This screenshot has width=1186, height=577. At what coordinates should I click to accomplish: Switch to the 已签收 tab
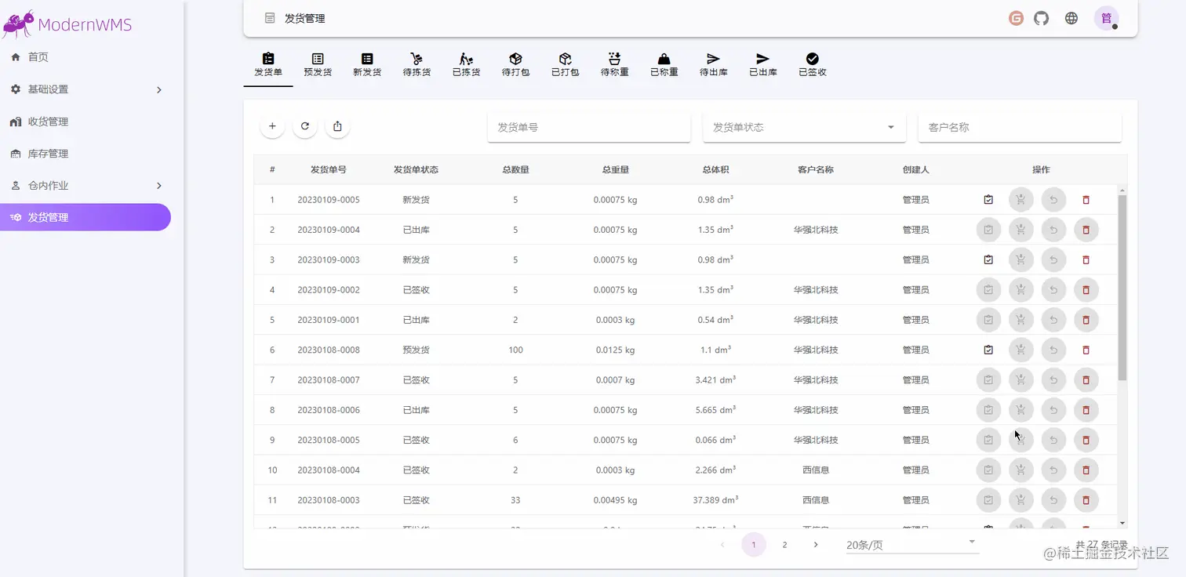pyautogui.click(x=812, y=66)
